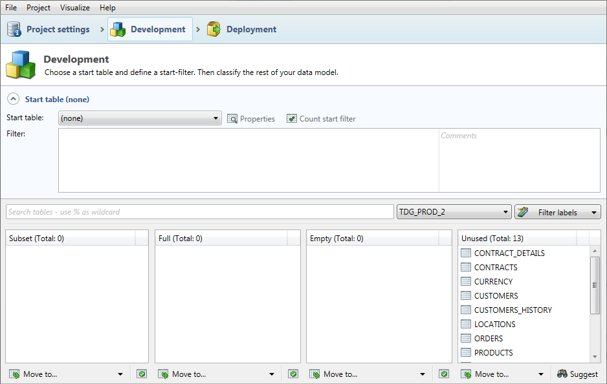Expand the Filter labels dropdown

tap(557, 212)
